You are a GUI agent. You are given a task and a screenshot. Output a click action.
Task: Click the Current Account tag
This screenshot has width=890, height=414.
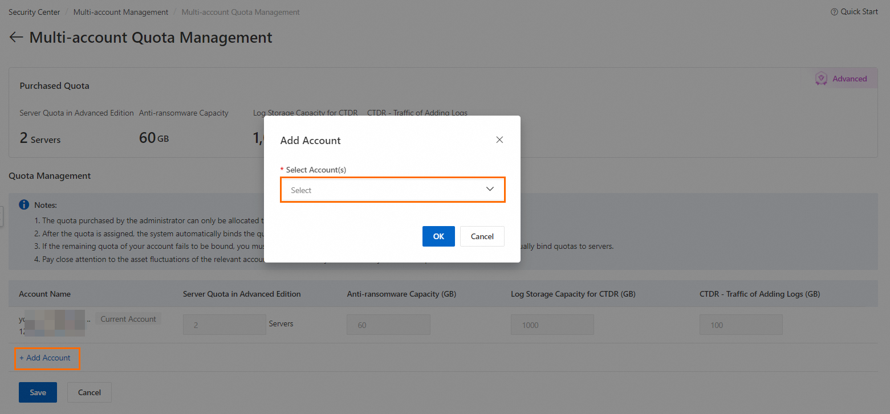pyautogui.click(x=128, y=319)
